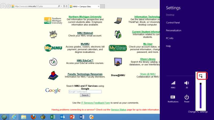Launch Outlook from taskbar

click(63, 117)
